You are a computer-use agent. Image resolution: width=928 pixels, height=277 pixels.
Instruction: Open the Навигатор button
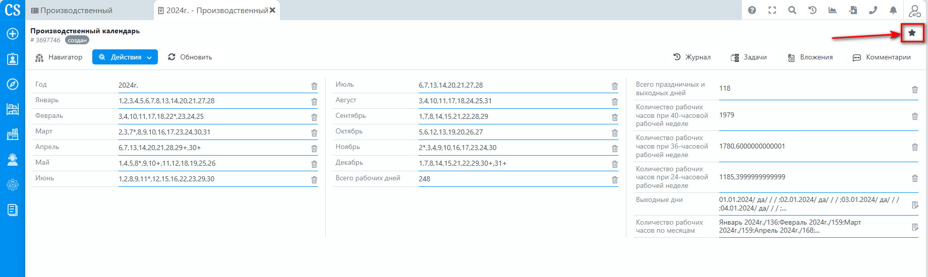point(59,57)
